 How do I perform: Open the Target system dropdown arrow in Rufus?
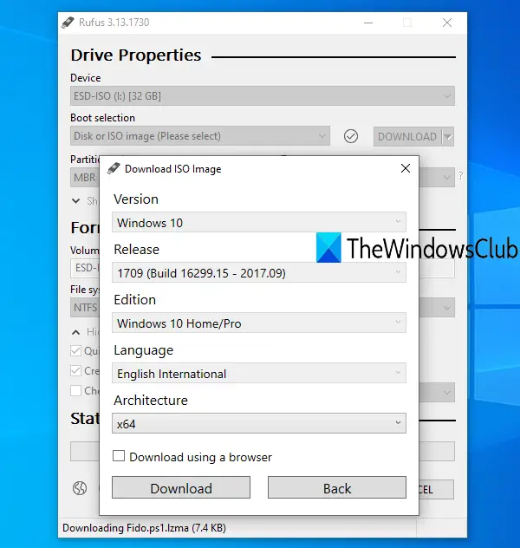tap(447, 177)
